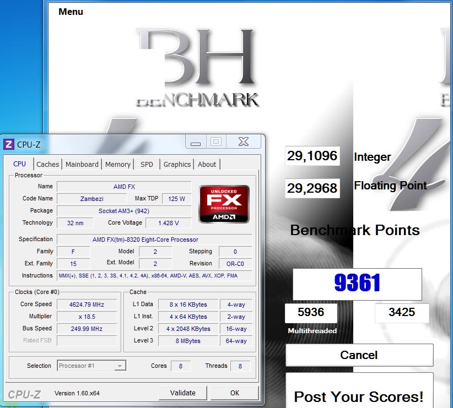Click the Threads count 8
This screenshot has height=408, width=453.
point(240,366)
